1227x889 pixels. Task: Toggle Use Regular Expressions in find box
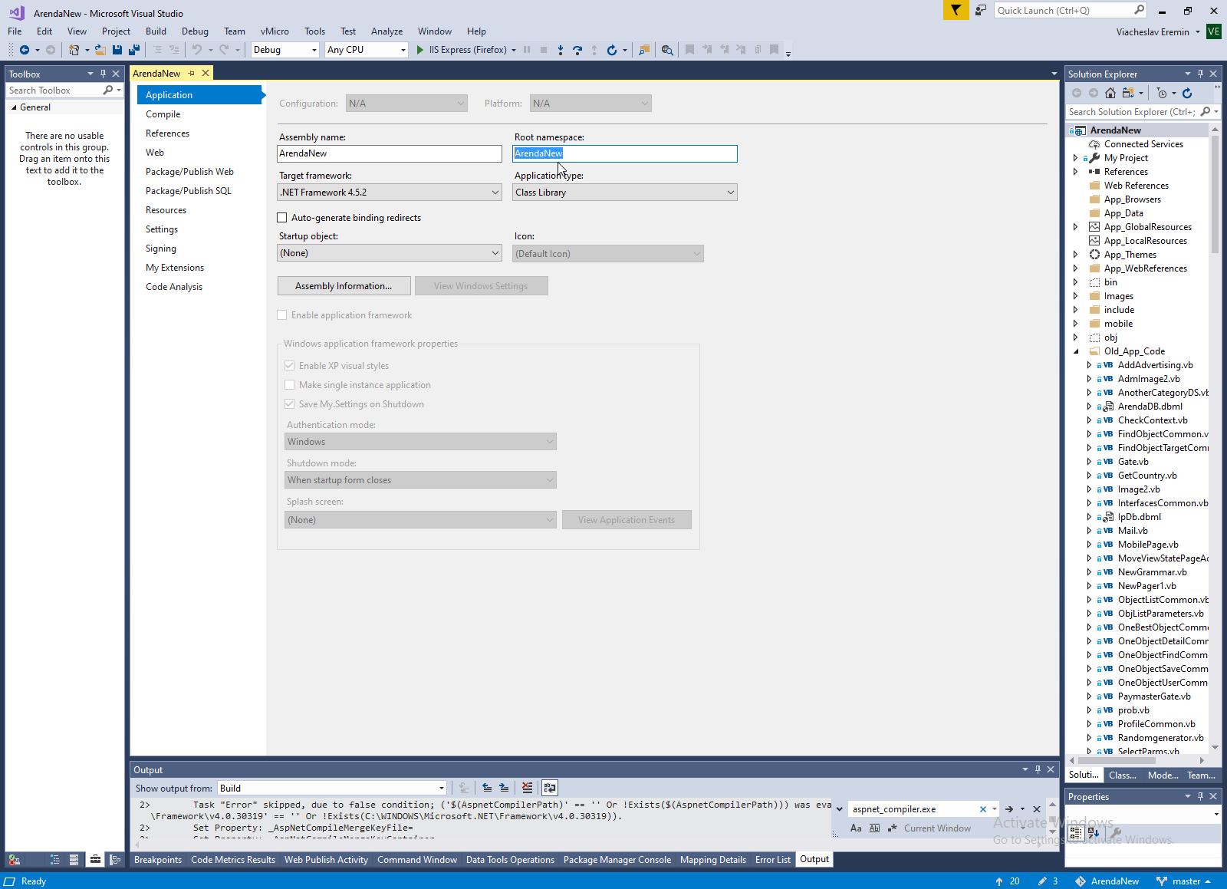893,828
